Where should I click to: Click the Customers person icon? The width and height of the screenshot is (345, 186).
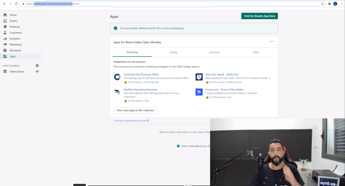coord(5,32)
